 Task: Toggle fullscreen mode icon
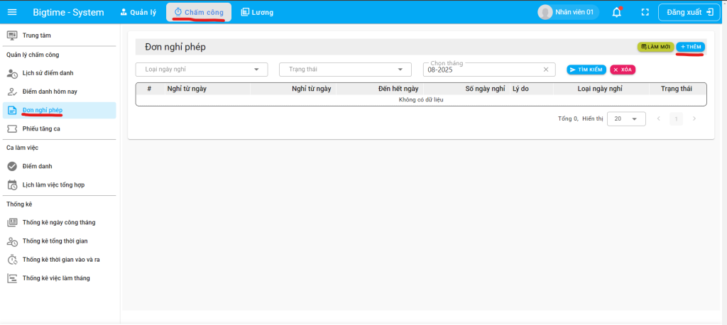645,12
